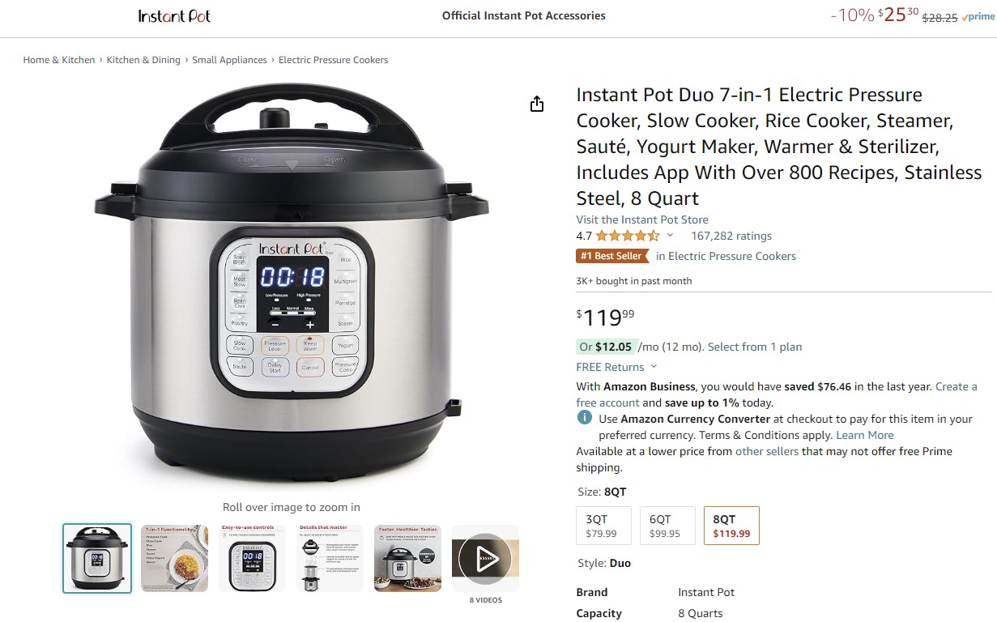This screenshot has height=622, width=997.
Task: Select the 3QT size option
Action: pos(603,526)
